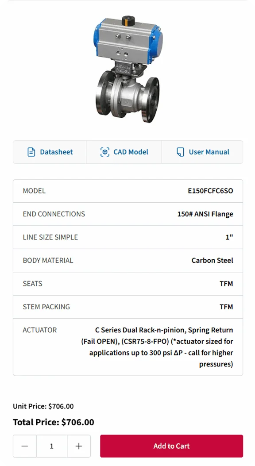Click the STEM PACKING row label
Screen dimensions: 255x466
(46, 307)
